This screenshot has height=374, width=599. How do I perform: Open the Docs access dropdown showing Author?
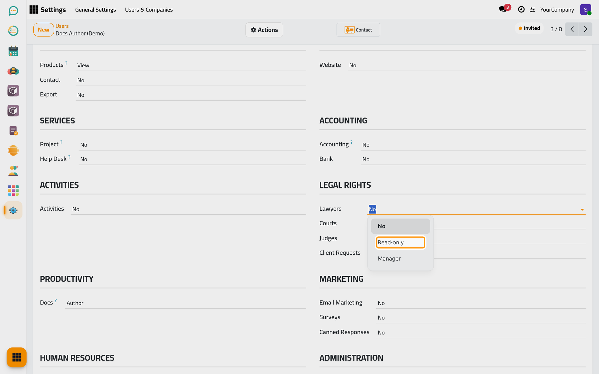point(185,303)
